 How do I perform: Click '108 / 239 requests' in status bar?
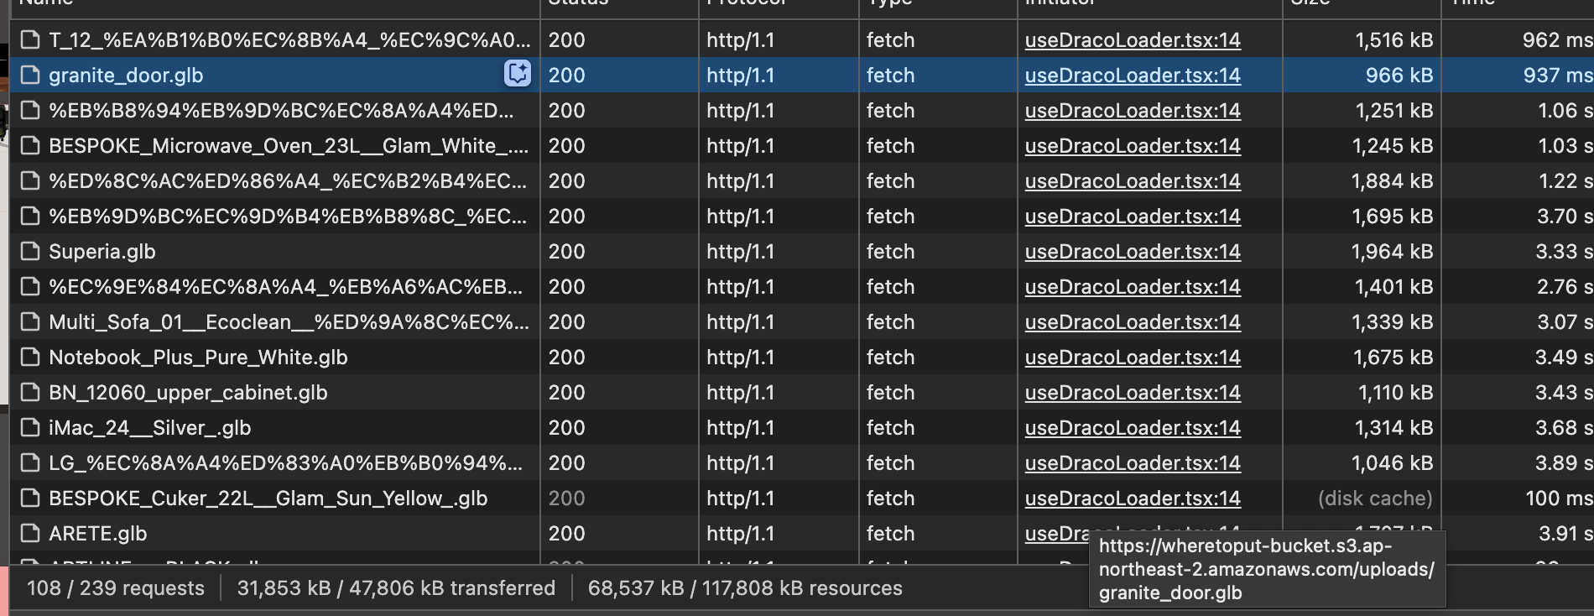[x=116, y=587]
